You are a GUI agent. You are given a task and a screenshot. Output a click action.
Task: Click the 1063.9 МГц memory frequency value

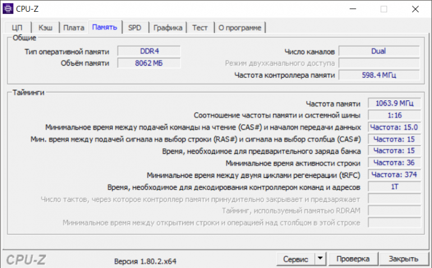point(394,103)
